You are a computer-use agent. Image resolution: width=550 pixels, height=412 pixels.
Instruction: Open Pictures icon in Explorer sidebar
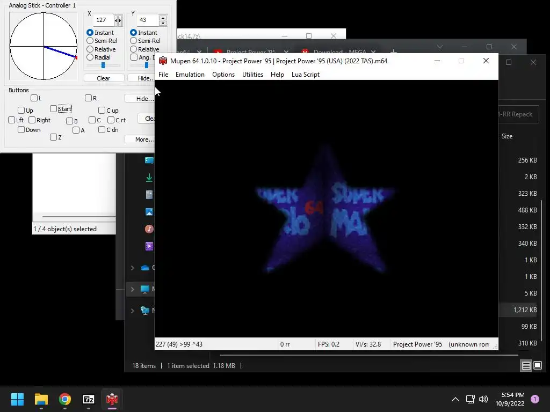[149, 212]
